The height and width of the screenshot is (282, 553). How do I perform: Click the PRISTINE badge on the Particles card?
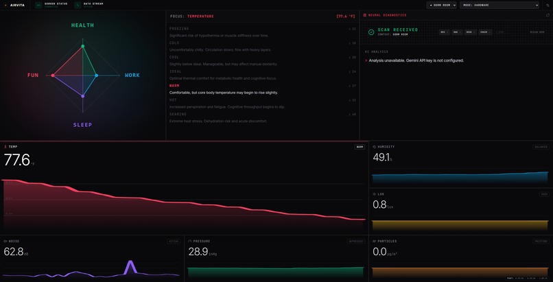(541, 242)
